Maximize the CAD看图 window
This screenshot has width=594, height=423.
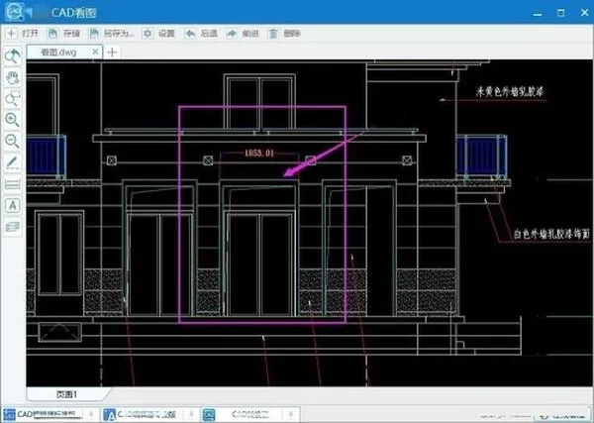(x=561, y=13)
